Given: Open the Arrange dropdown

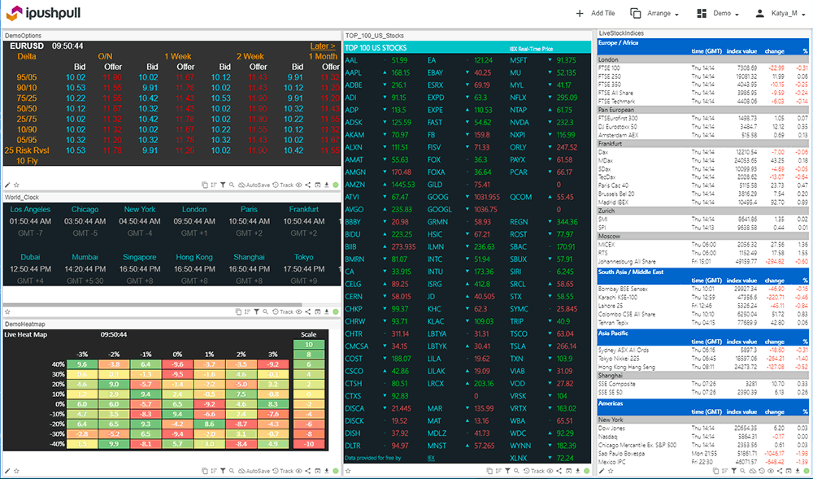Looking at the screenshot, I should [654, 14].
